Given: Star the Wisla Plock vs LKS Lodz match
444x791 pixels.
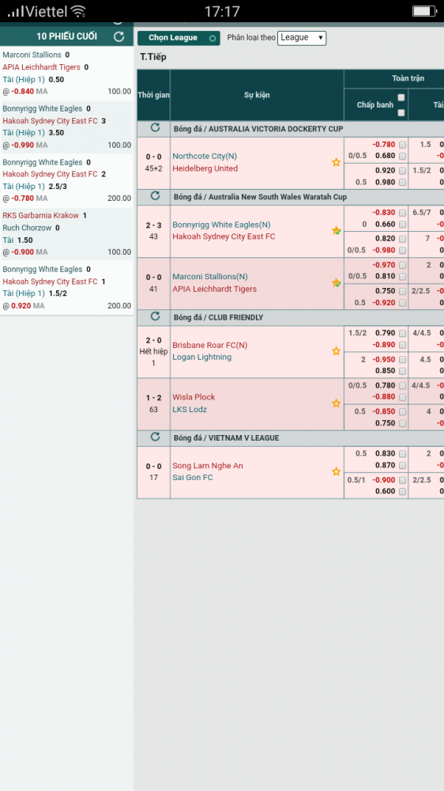Looking at the screenshot, I should pos(336,403).
